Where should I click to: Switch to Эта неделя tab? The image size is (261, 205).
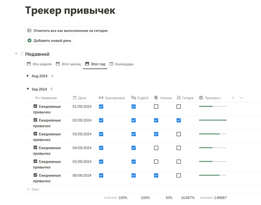point(39,64)
